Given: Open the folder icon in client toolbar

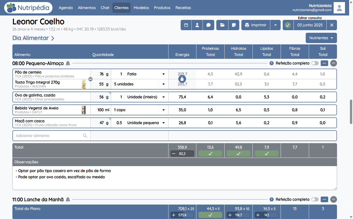Looking at the screenshot, I should tap(222, 25).
